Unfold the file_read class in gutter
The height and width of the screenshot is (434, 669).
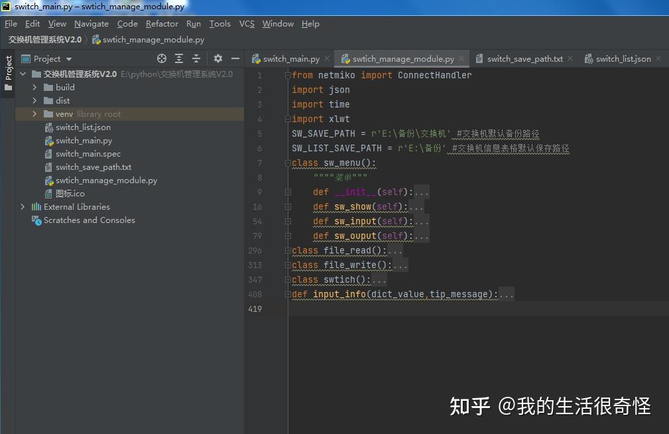[x=288, y=251]
